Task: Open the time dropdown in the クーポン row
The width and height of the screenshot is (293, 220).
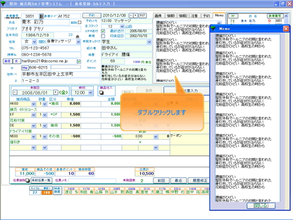Action: (x=156, y=136)
